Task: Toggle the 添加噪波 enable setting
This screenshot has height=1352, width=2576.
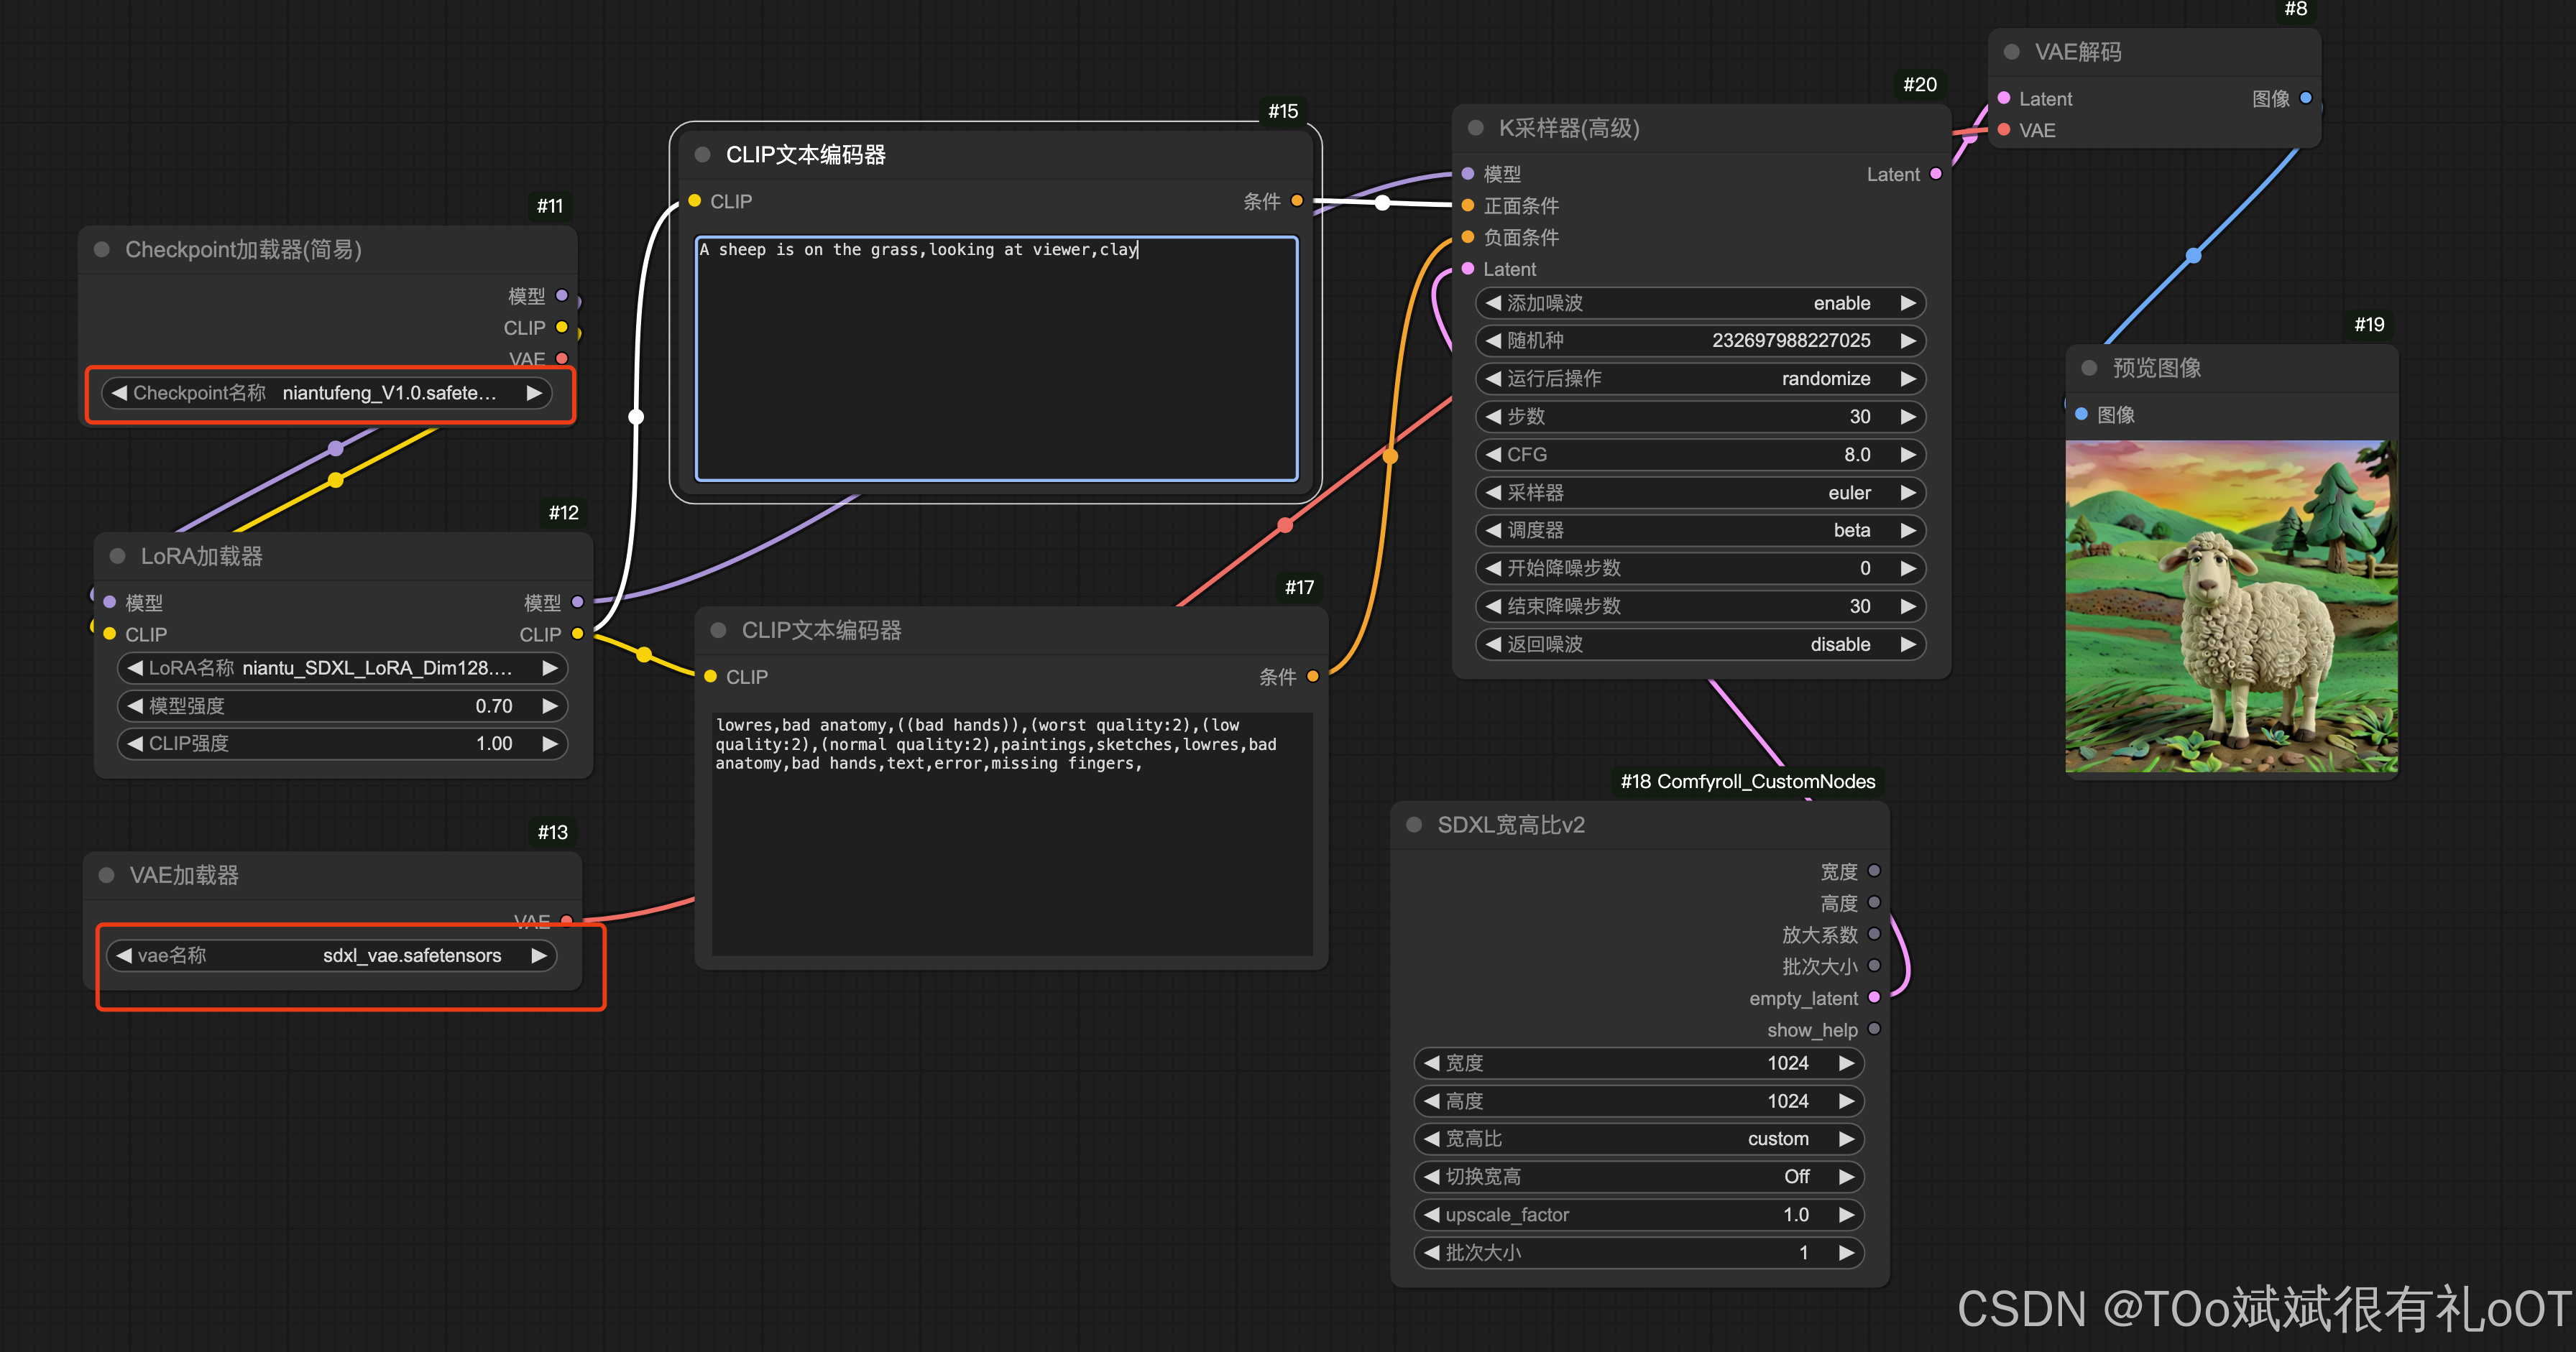Action: pyautogui.click(x=1700, y=302)
